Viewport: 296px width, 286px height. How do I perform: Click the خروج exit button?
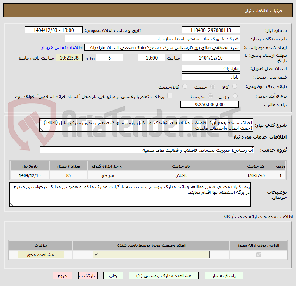pyautogui.click(x=63, y=275)
